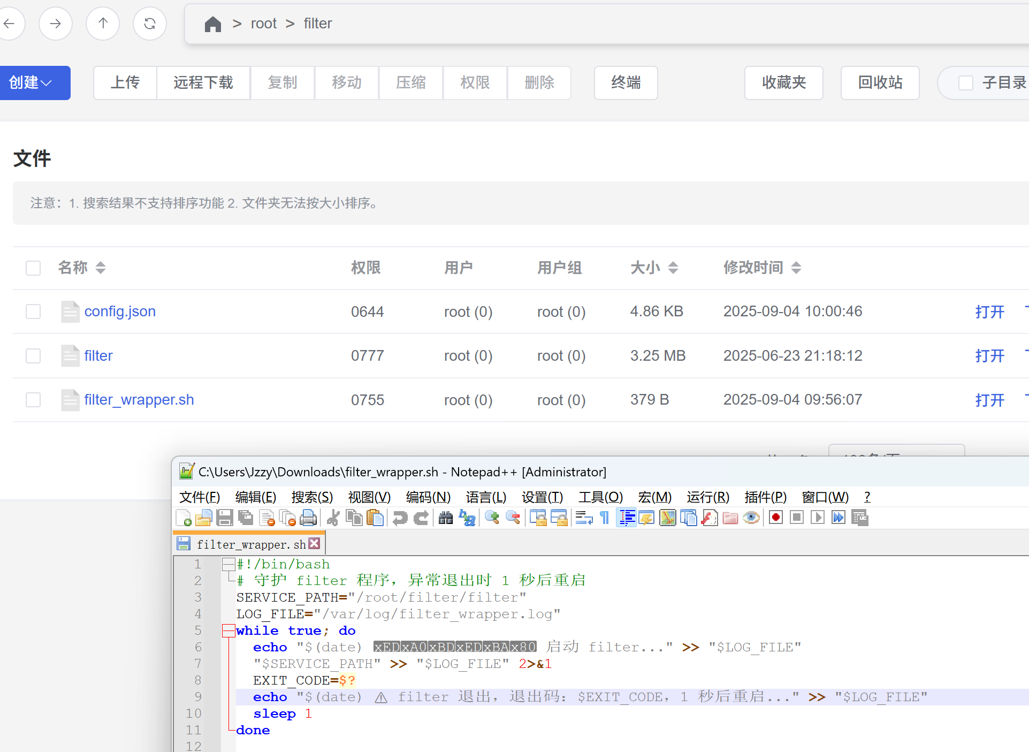Image resolution: width=1029 pixels, height=752 pixels.
Task: Open the 收藏夹 button
Action: pos(784,83)
